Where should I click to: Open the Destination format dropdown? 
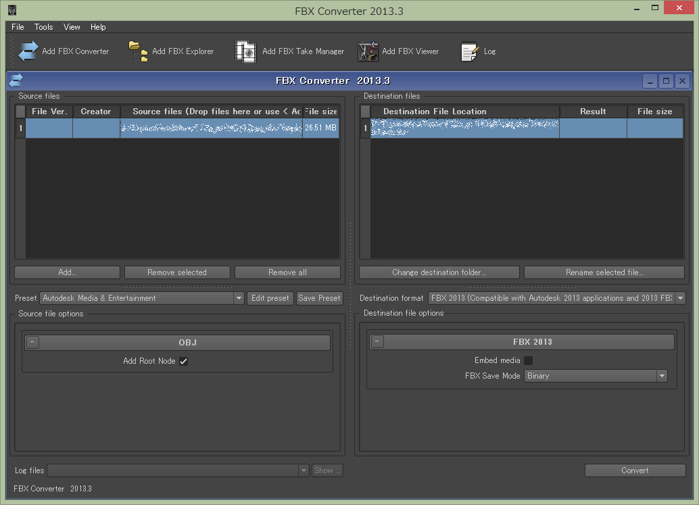coord(680,298)
